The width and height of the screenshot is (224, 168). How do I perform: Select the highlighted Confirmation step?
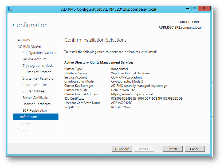point(36,117)
